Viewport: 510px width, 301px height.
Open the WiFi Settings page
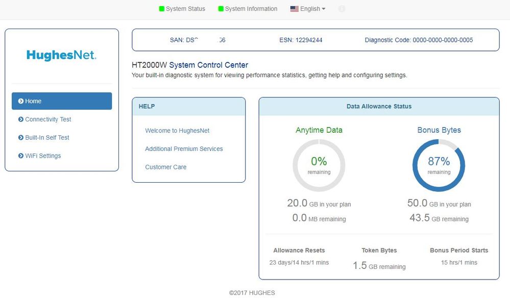(x=43, y=156)
